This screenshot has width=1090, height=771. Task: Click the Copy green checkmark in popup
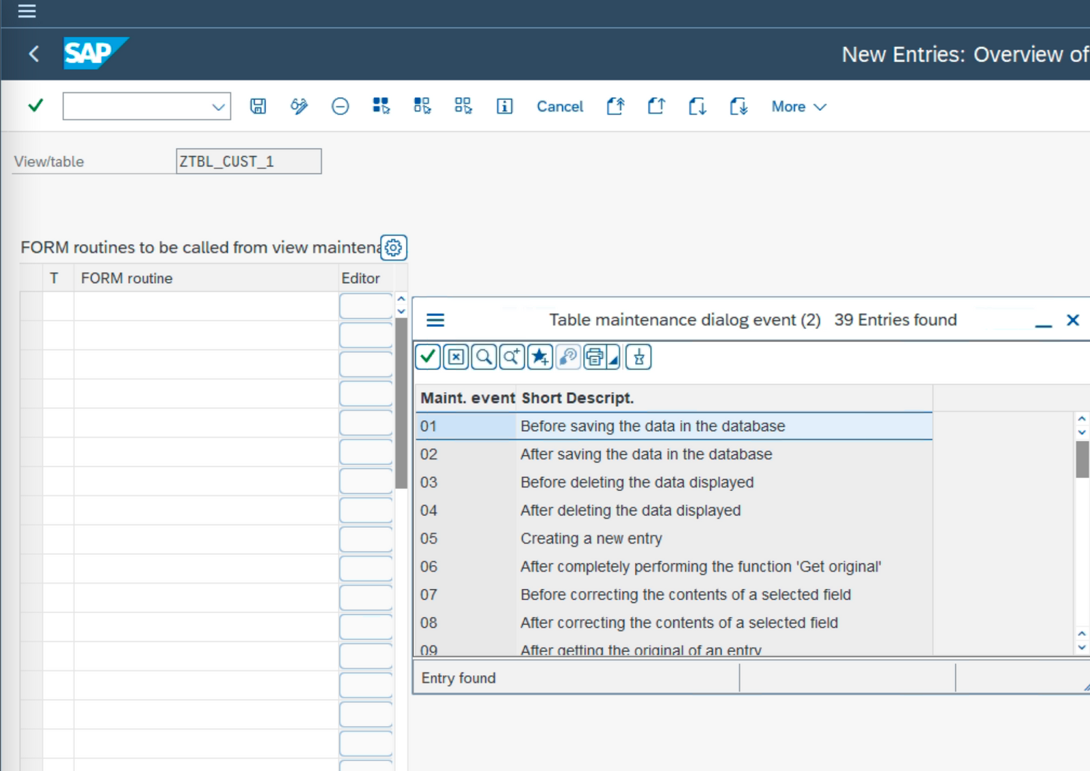428,357
